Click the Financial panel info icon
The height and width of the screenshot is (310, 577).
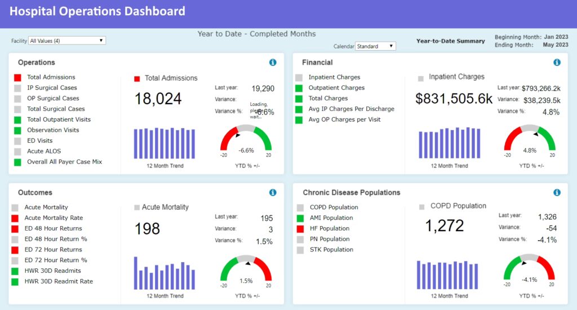[x=557, y=63]
